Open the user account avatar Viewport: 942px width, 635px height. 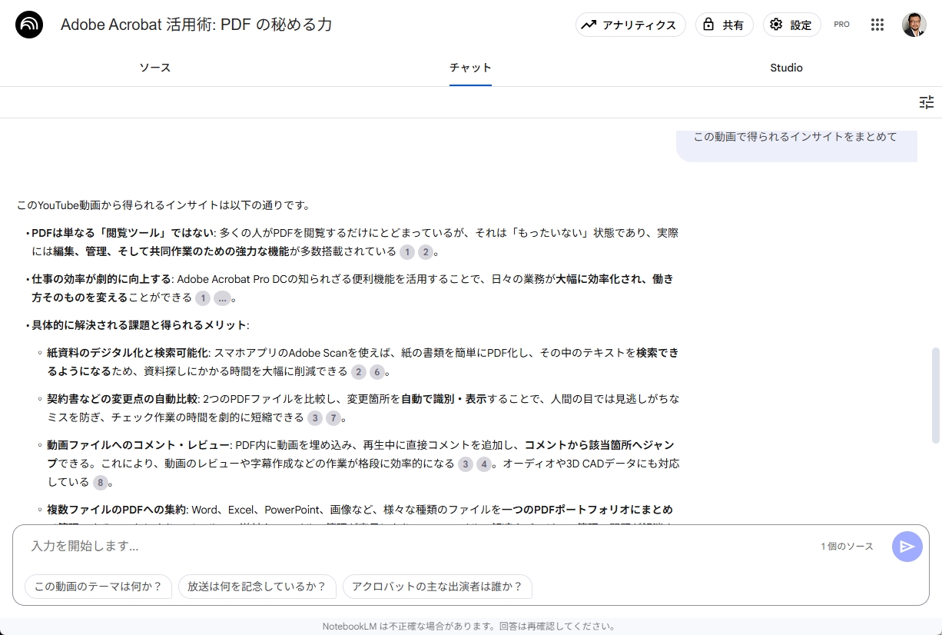pyautogui.click(x=914, y=25)
